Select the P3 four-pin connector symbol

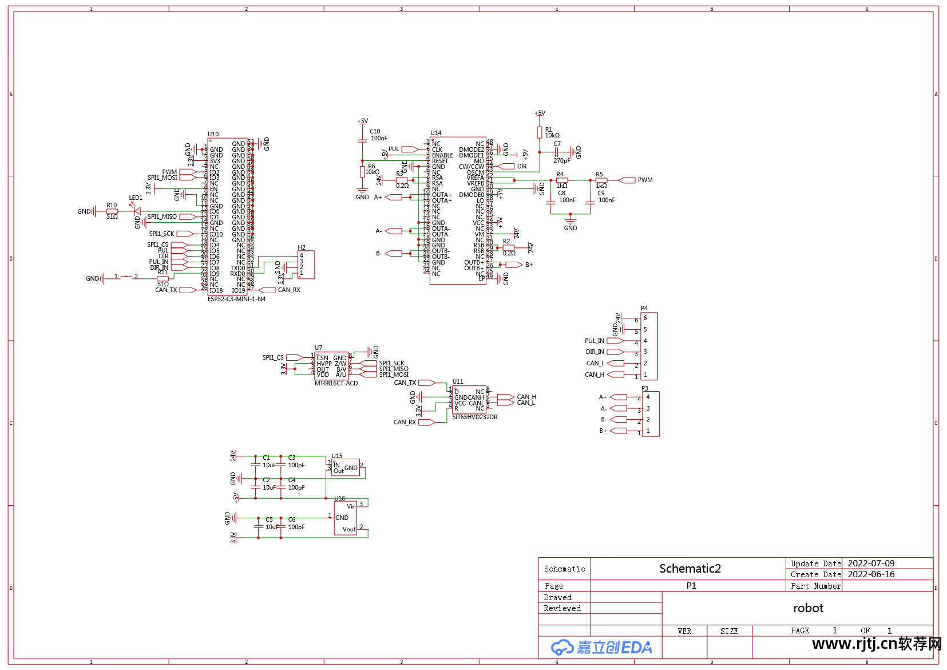[x=651, y=414]
